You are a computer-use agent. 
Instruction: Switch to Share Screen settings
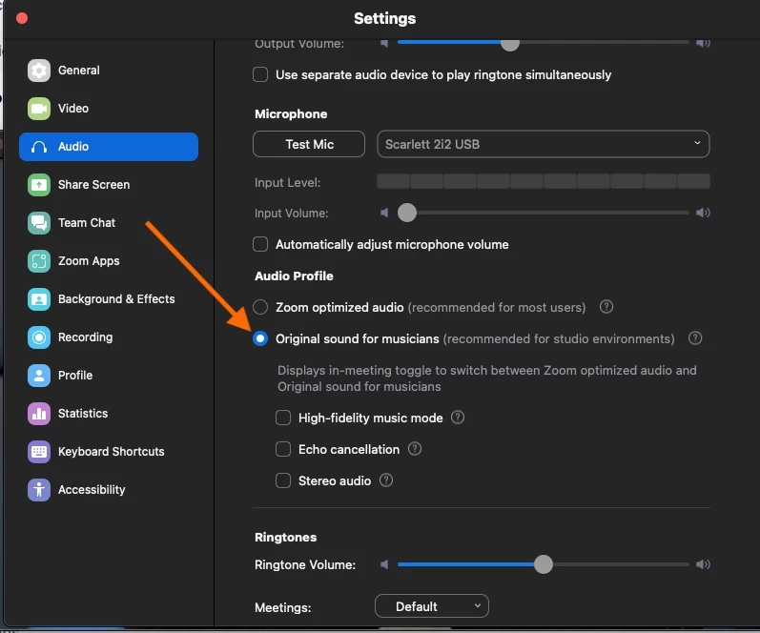109,185
